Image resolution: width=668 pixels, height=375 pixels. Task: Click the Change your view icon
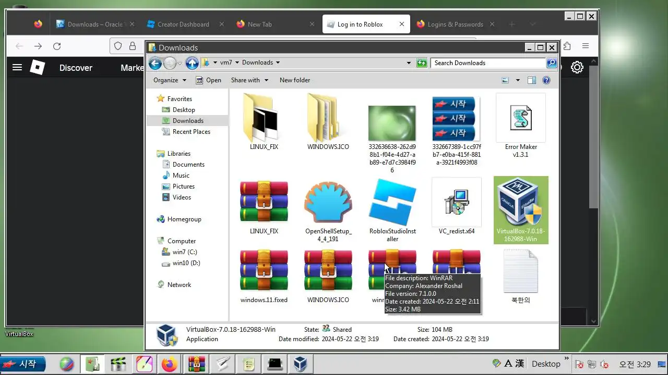tap(505, 80)
